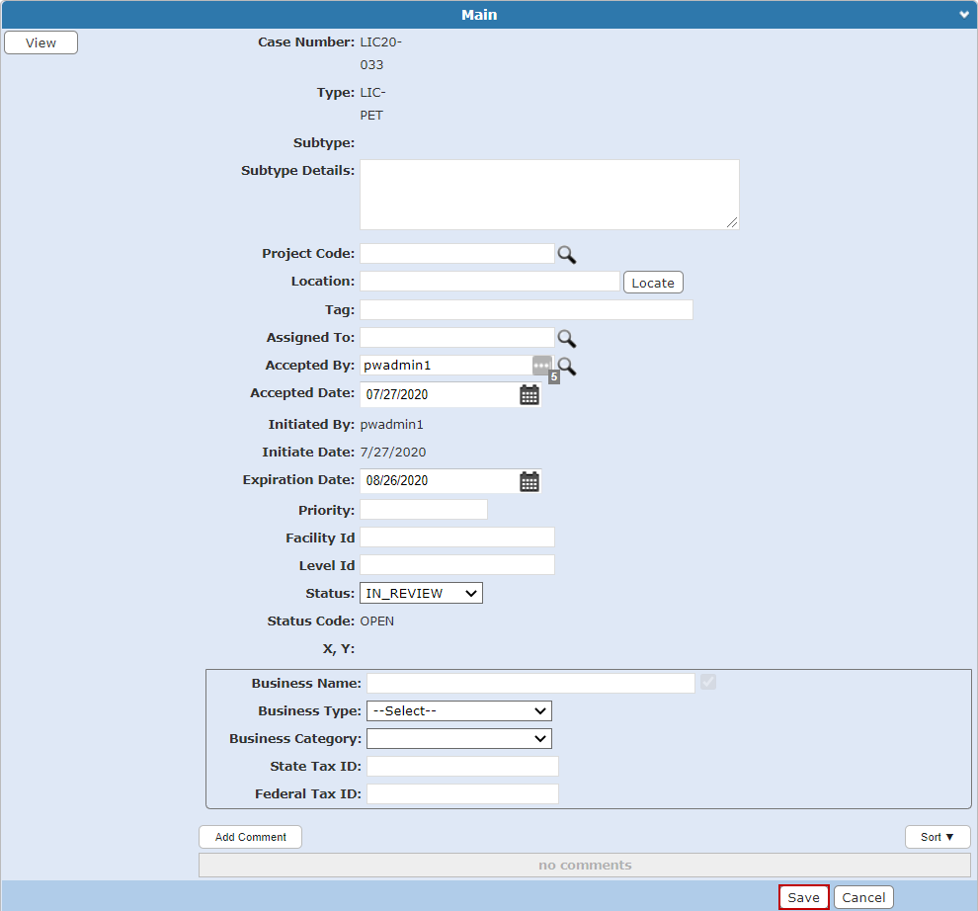Viewport: 978px width, 911px height.
Task: Toggle the checkbox beside Business Name
Action: (708, 682)
